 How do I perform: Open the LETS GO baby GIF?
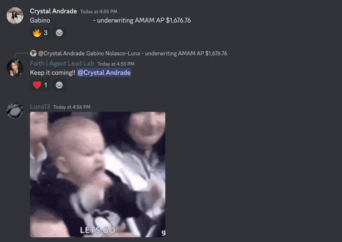(98, 174)
